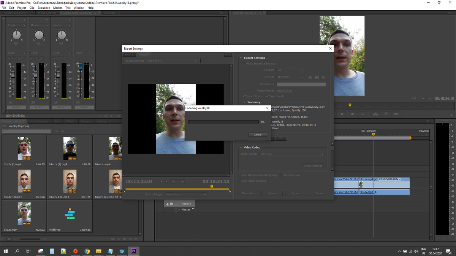Open the Window menu

pyautogui.click(x=79, y=8)
